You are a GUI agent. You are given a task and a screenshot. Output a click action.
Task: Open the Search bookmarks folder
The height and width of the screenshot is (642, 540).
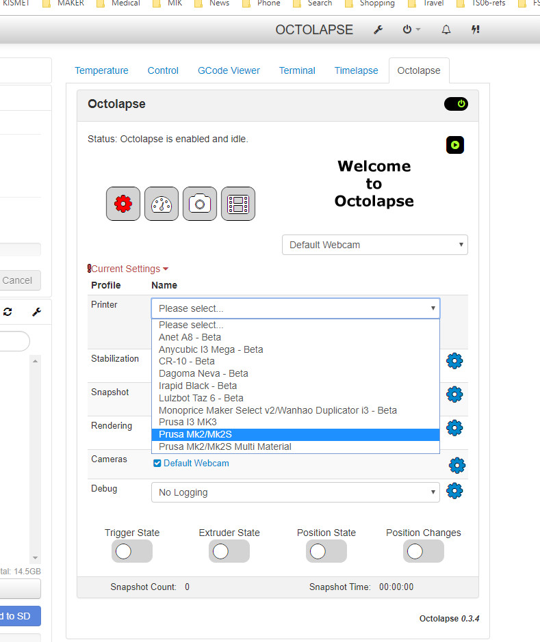313,3
